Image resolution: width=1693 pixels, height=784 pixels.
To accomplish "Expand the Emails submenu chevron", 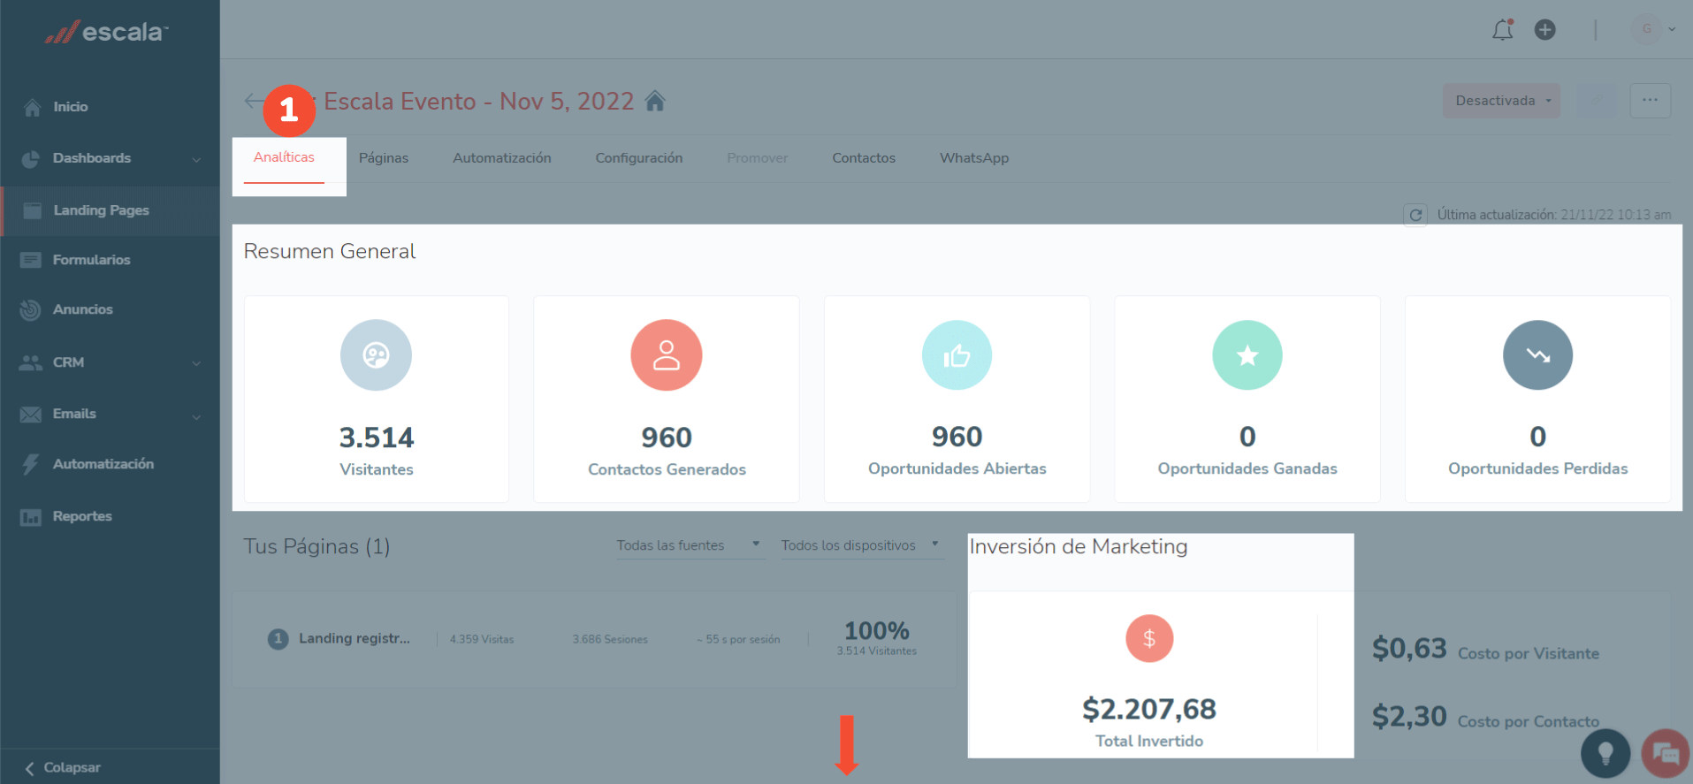I will [196, 416].
